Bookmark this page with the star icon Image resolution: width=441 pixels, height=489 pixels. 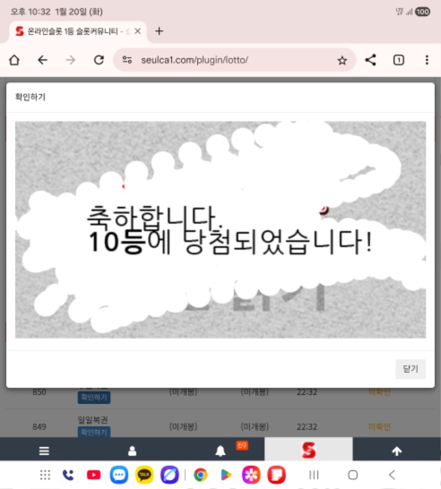pyautogui.click(x=342, y=61)
